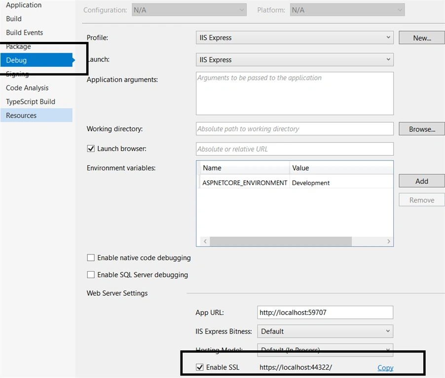Select the Package tab

coord(18,46)
